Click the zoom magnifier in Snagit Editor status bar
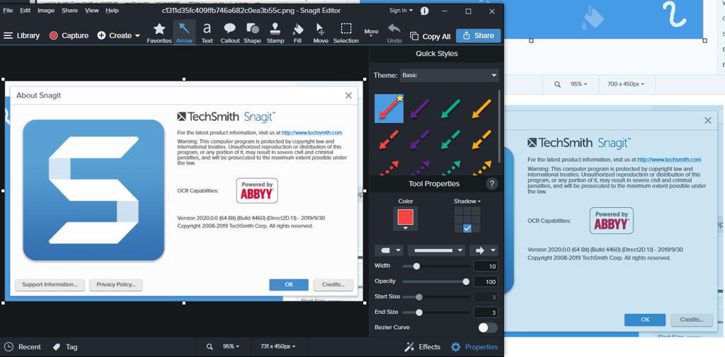 pos(210,347)
